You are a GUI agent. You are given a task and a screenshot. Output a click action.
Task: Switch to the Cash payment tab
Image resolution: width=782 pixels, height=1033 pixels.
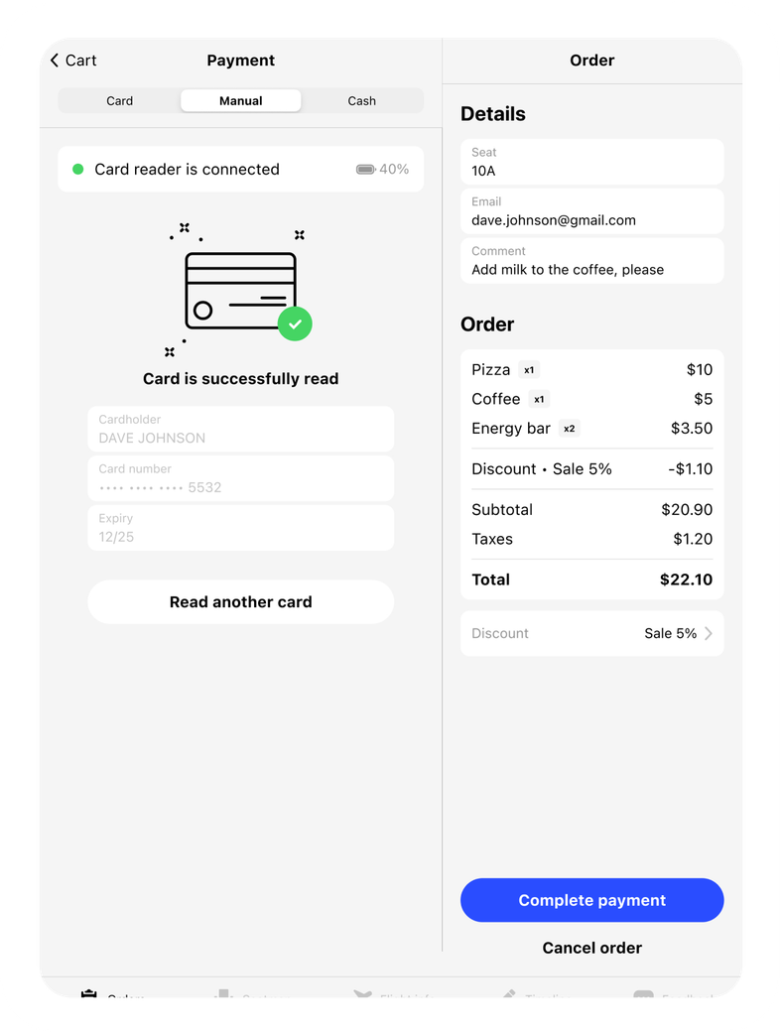361,101
